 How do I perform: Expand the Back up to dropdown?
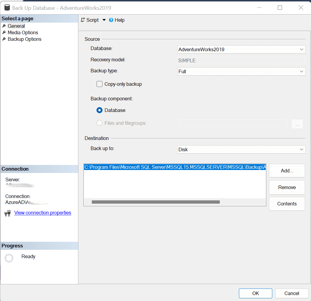[301, 149]
